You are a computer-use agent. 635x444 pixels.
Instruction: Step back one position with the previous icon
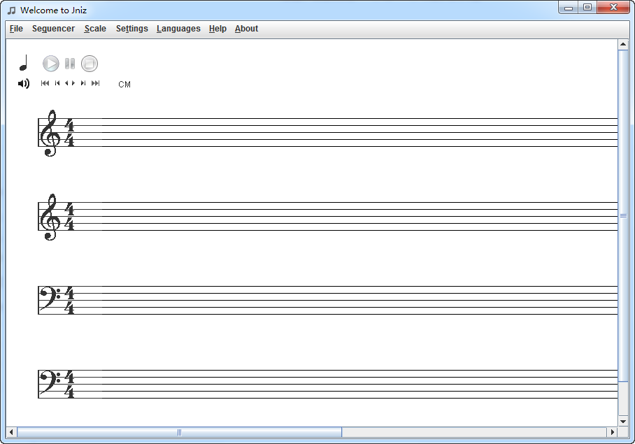click(57, 83)
